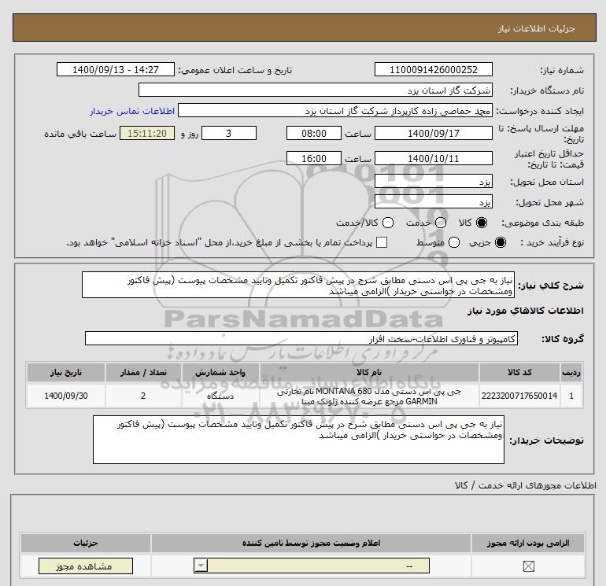
Task: Open اطلاعات تماس خریدار link
Action: pyautogui.click(x=132, y=111)
